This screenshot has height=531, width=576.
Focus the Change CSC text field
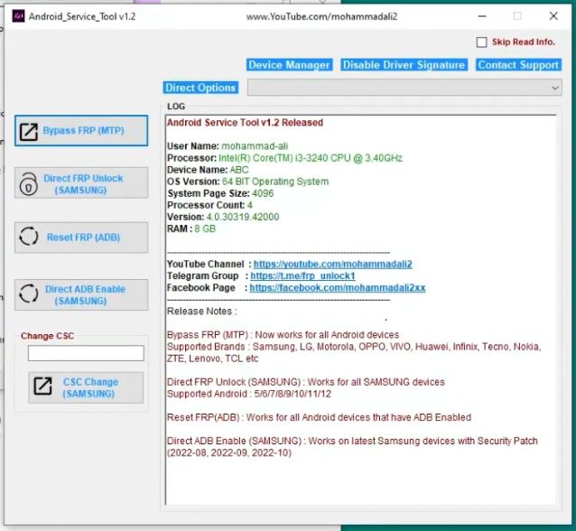tap(86, 353)
